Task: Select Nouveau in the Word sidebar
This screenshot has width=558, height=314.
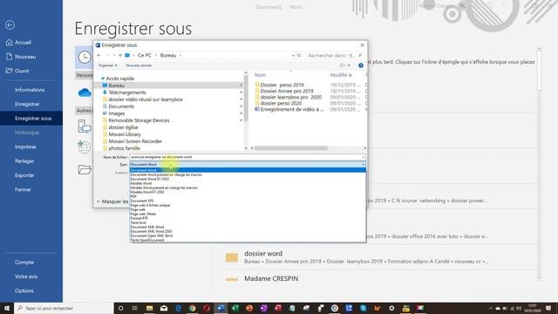Action: [21, 57]
